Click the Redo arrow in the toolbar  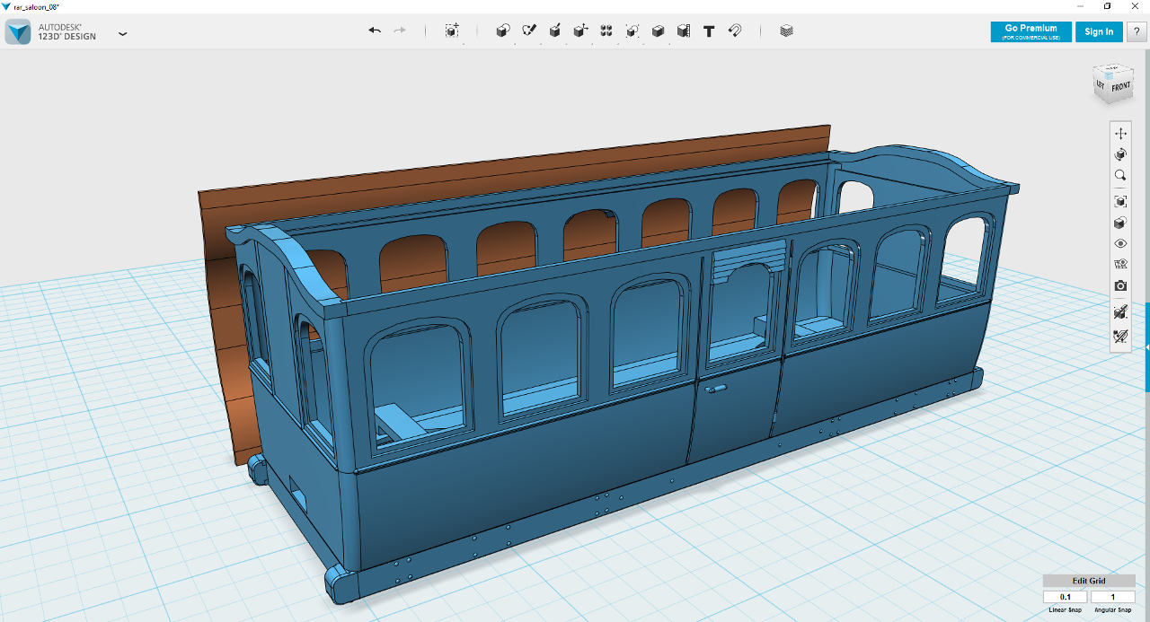(x=400, y=31)
